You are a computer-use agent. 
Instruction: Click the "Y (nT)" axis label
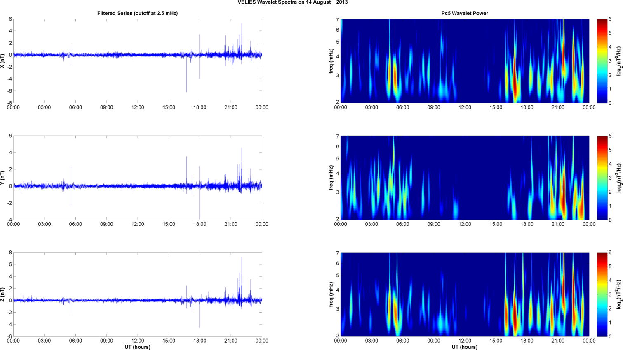click(3, 178)
